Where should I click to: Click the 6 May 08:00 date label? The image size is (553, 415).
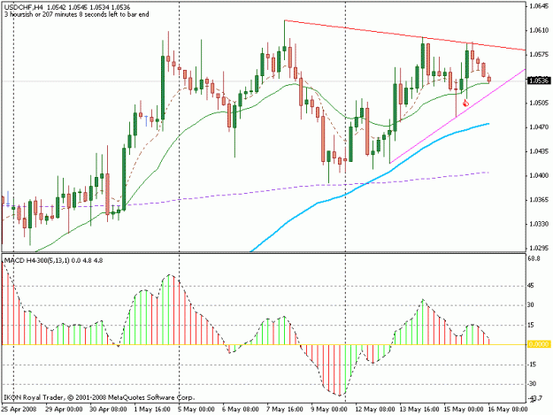pos(241,409)
